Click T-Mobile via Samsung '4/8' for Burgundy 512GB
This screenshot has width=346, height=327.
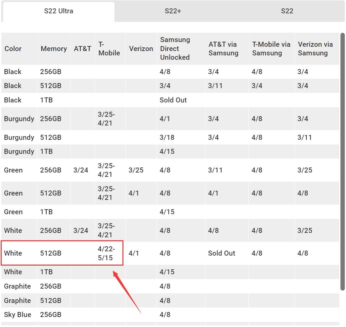click(x=257, y=137)
